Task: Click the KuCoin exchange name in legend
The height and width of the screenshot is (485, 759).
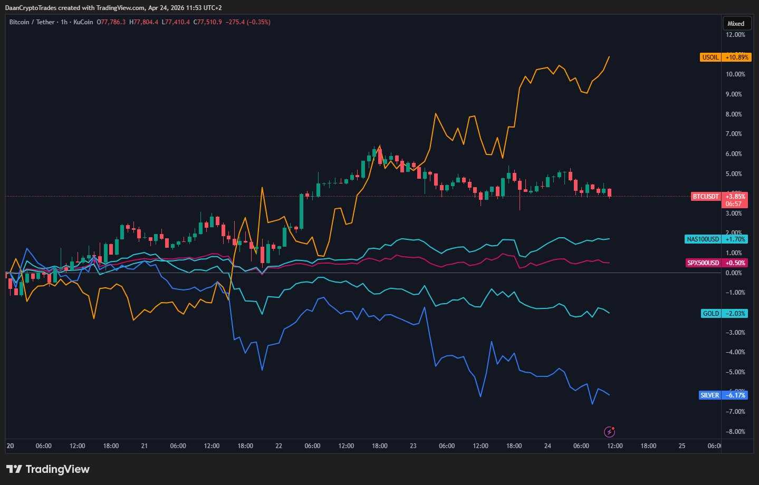Action: (x=83, y=22)
